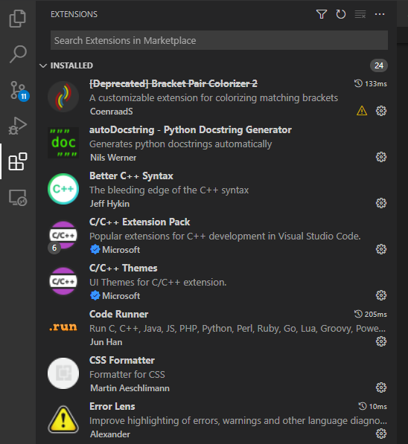Screen dimensions: 408x444
Task: Click 'UI Themes for C/C++ extension.' description
Action: click(x=158, y=283)
